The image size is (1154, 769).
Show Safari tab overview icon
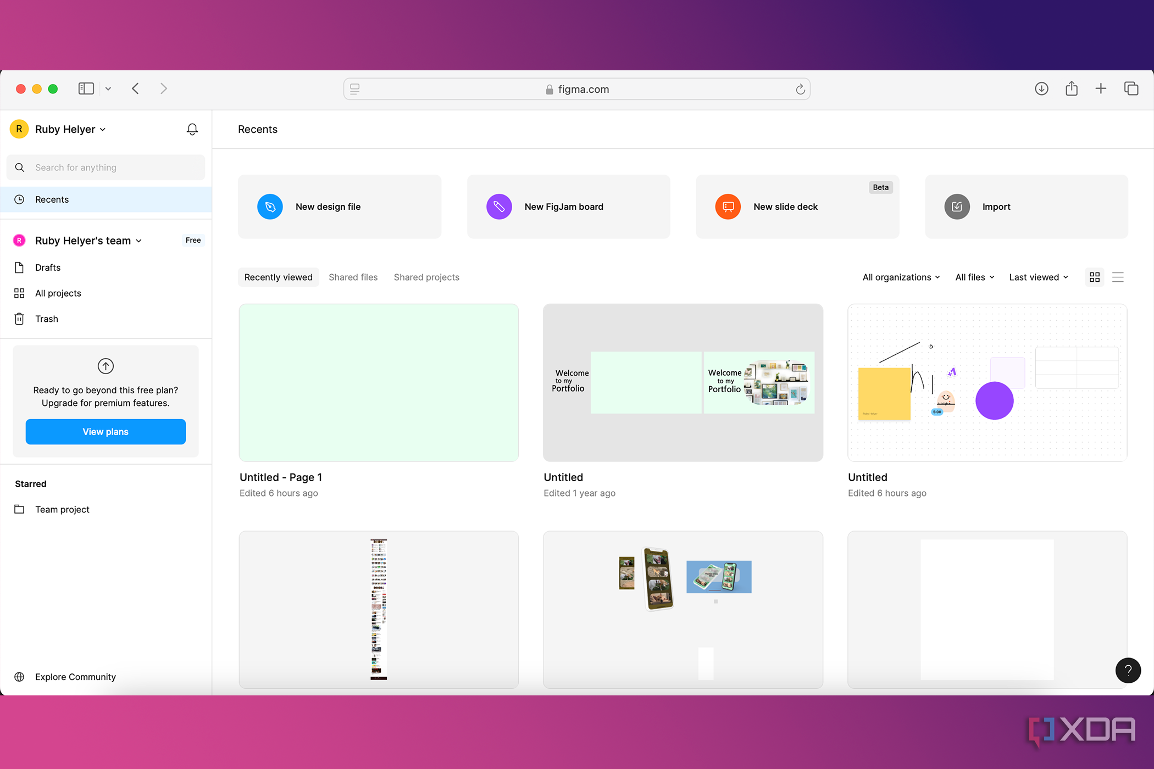pos(1131,88)
